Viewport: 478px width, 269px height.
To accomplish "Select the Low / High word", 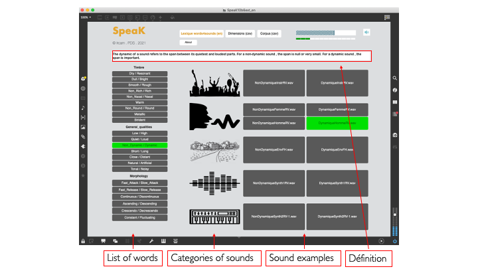I will 139,134.
